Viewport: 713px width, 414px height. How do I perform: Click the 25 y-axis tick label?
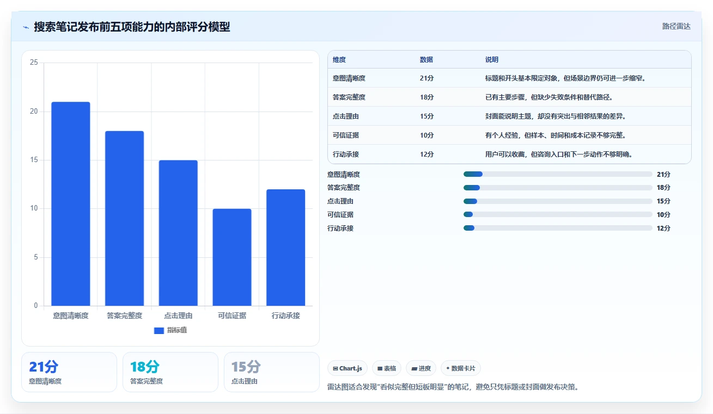click(34, 63)
